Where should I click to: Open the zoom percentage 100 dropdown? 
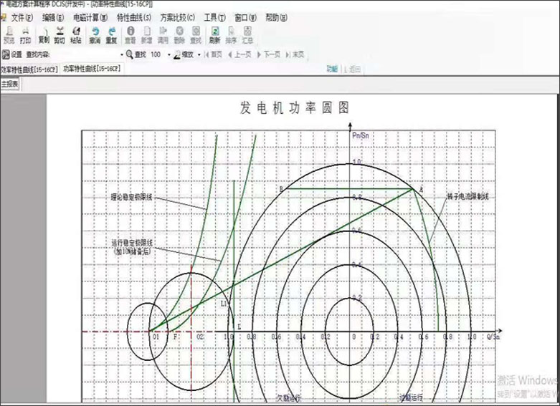[x=169, y=54]
